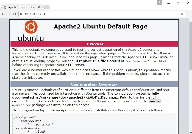Click the forward navigation arrow

9,14
